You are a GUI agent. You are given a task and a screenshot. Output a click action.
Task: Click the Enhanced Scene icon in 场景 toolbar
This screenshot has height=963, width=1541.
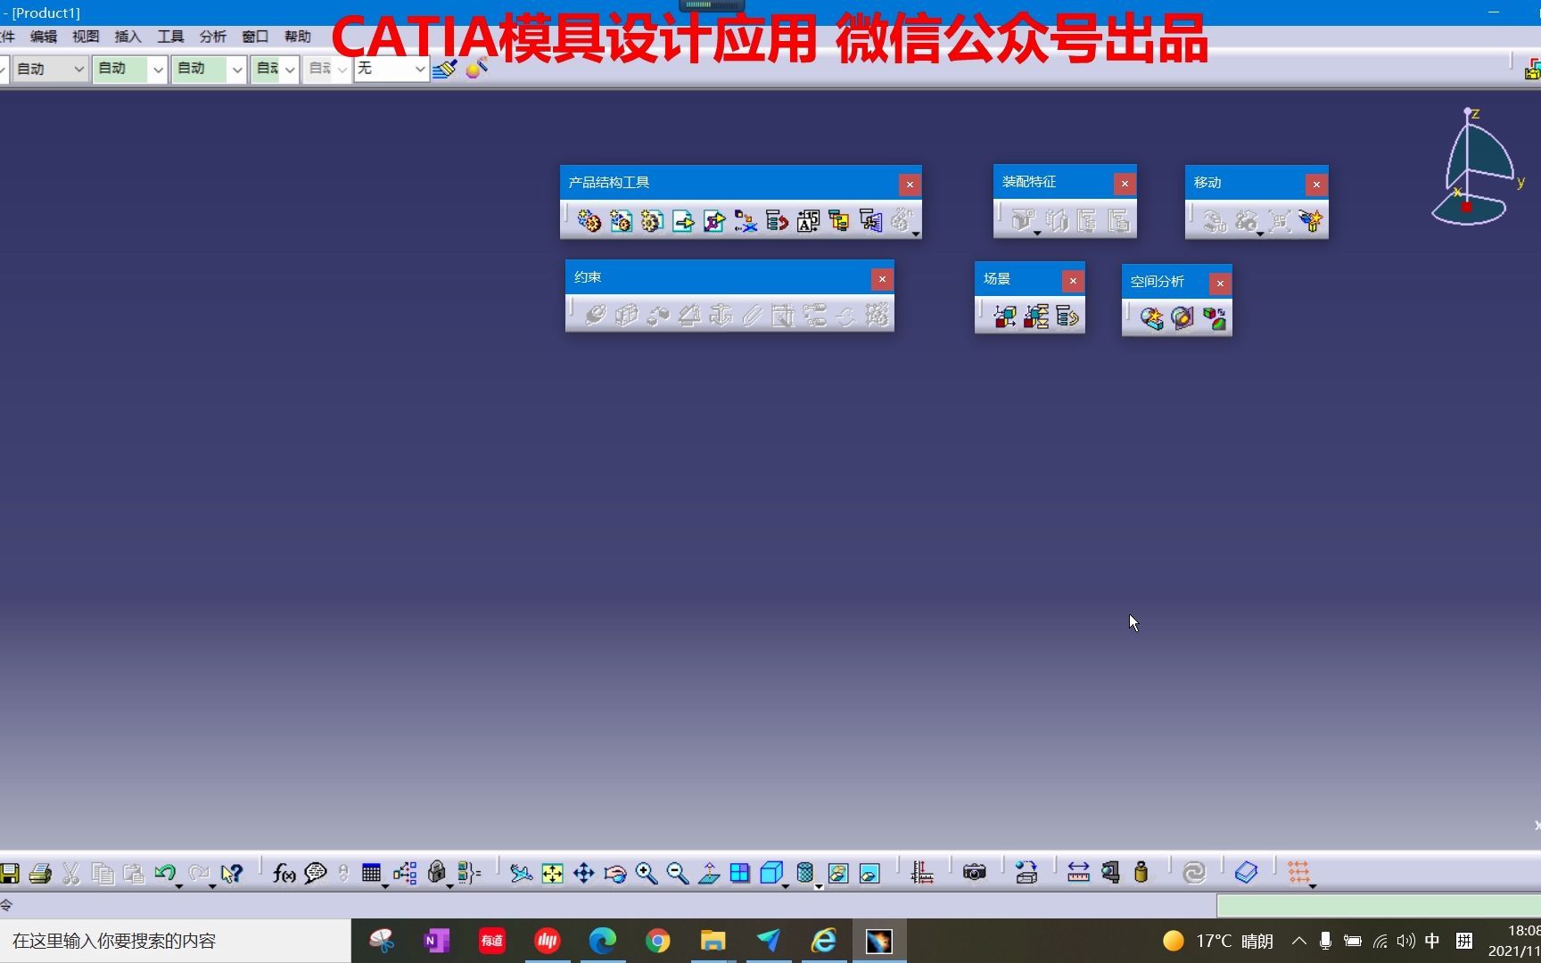(1005, 316)
